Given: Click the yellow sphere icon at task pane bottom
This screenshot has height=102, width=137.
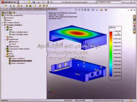Looking at the screenshot, I should tap(134, 32).
